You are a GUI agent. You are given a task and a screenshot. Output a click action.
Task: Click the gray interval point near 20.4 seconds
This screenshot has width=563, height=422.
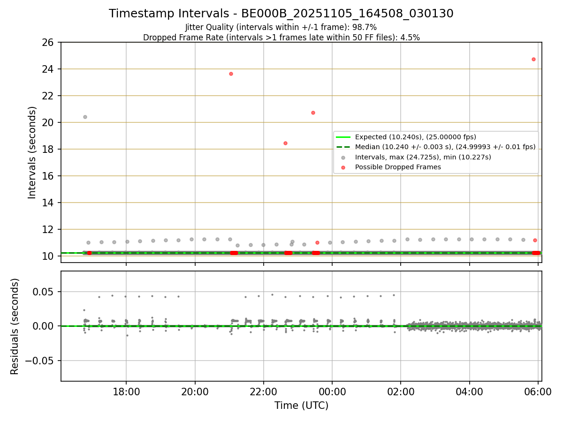85,117
